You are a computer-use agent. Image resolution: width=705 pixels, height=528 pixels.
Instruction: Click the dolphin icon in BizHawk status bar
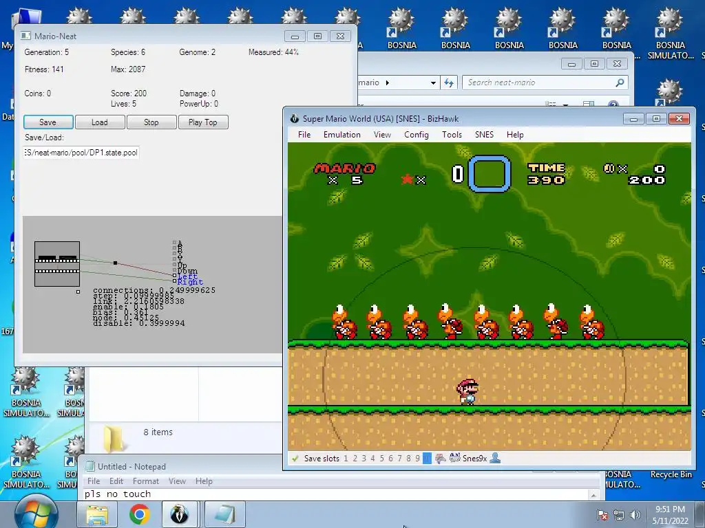coord(441,459)
